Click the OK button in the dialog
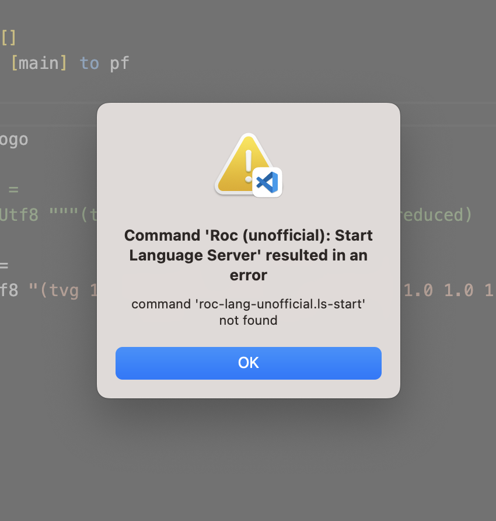The width and height of the screenshot is (496, 521). (x=249, y=363)
